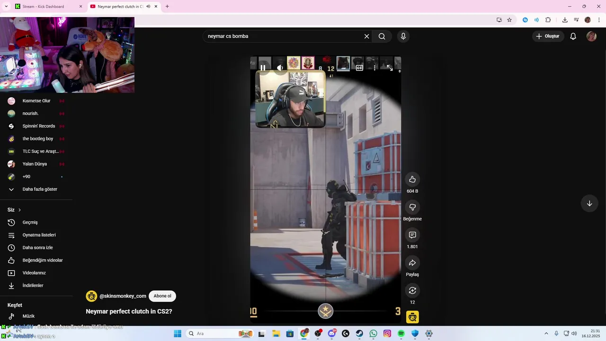
Task: Open the @skinsmonkey_com channel link
Action: (x=123, y=296)
